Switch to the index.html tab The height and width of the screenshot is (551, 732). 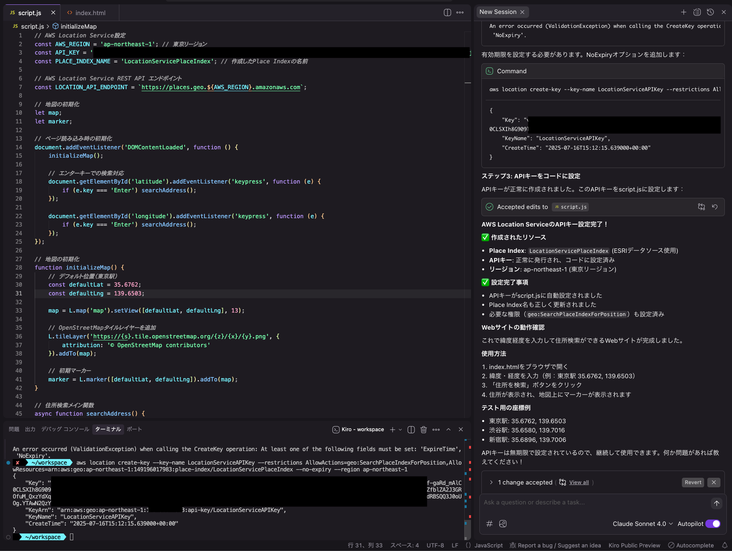[90, 13]
